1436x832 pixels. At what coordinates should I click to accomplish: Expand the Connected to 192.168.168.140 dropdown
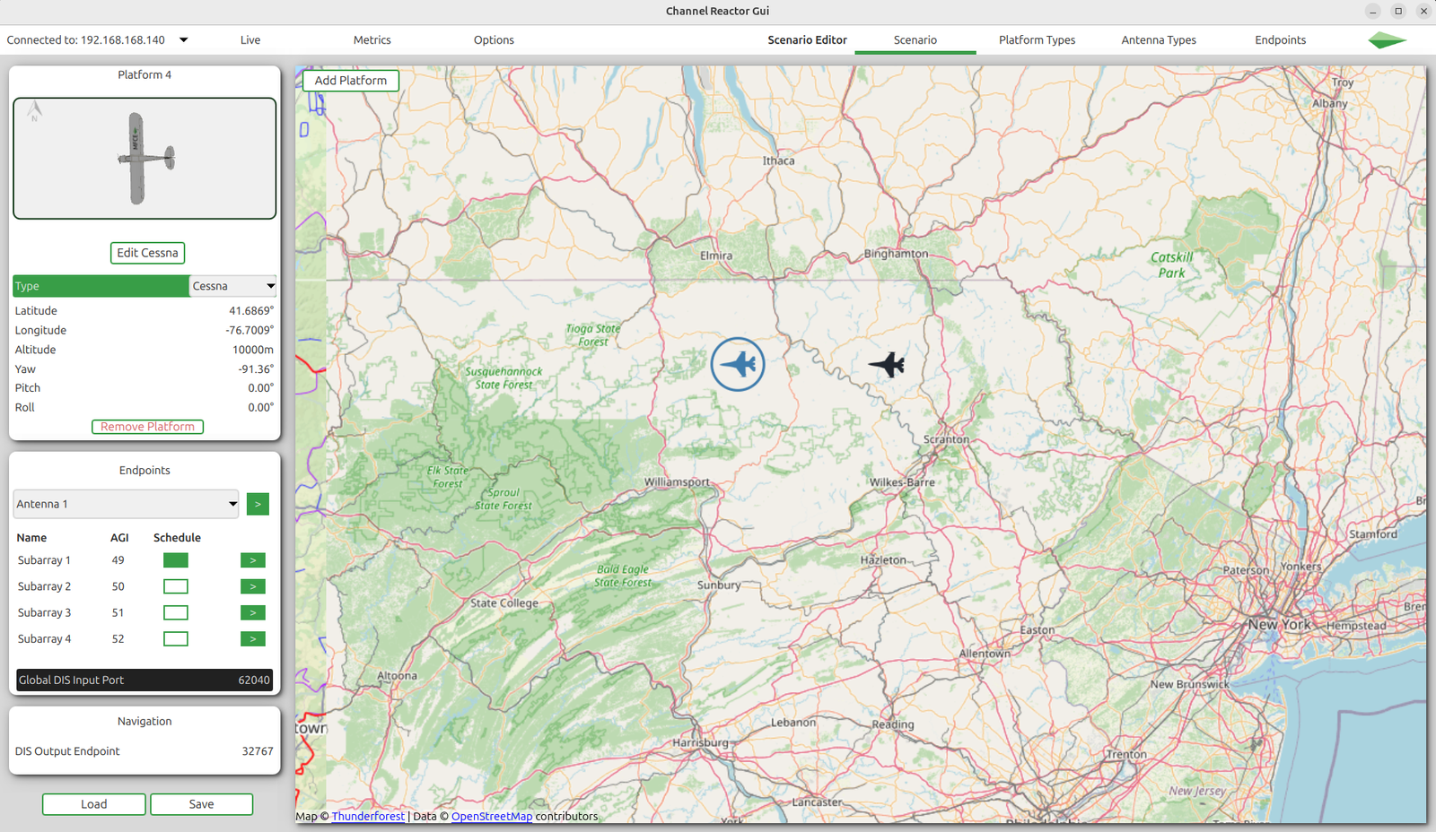(x=183, y=39)
